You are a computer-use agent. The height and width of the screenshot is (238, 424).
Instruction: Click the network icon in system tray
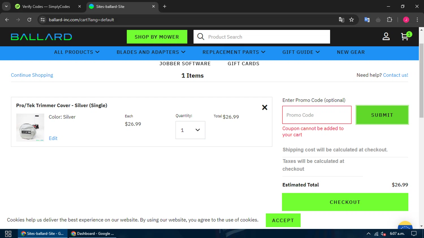(376, 234)
